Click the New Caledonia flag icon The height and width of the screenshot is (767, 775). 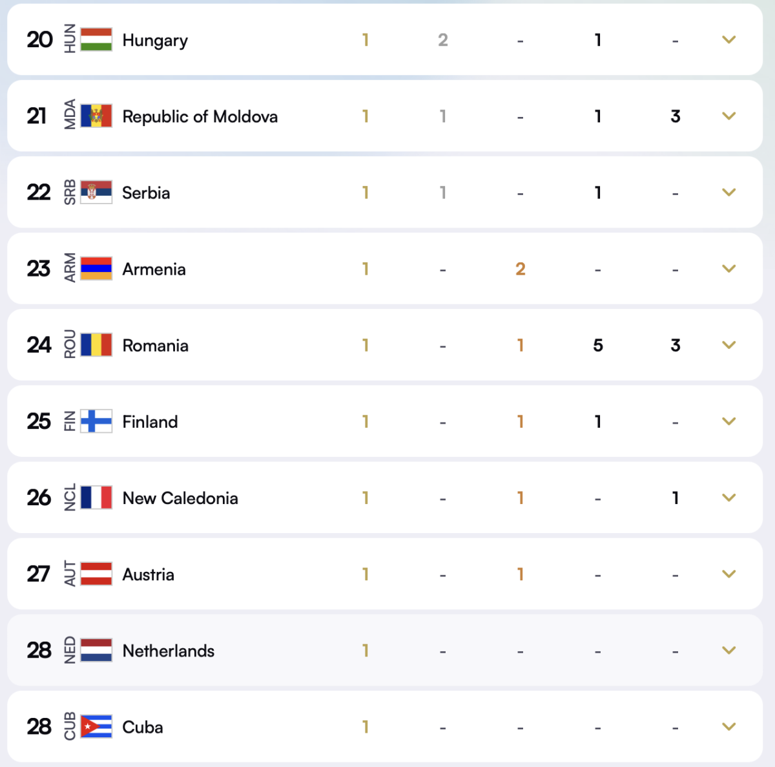96,498
